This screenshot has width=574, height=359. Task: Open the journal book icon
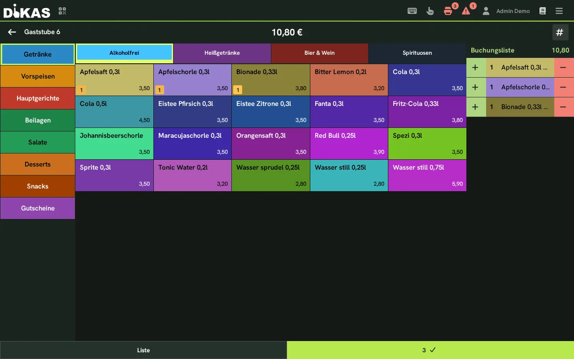tap(543, 11)
